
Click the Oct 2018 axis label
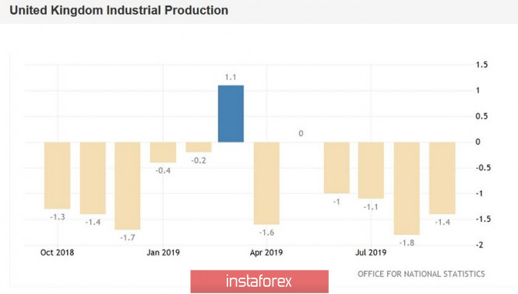pyautogui.click(x=57, y=253)
